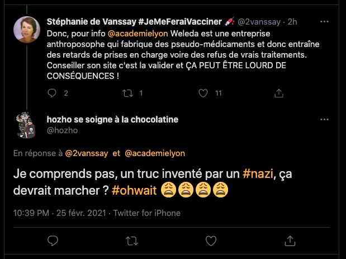
Task: Like hozho's tweet
Action: 211,241
